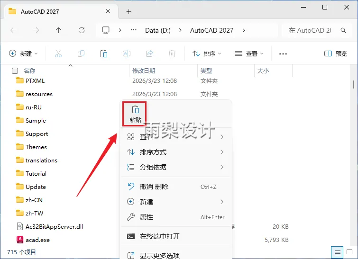
Task: Click the Copy icon in the toolbar
Action: (x=81, y=54)
